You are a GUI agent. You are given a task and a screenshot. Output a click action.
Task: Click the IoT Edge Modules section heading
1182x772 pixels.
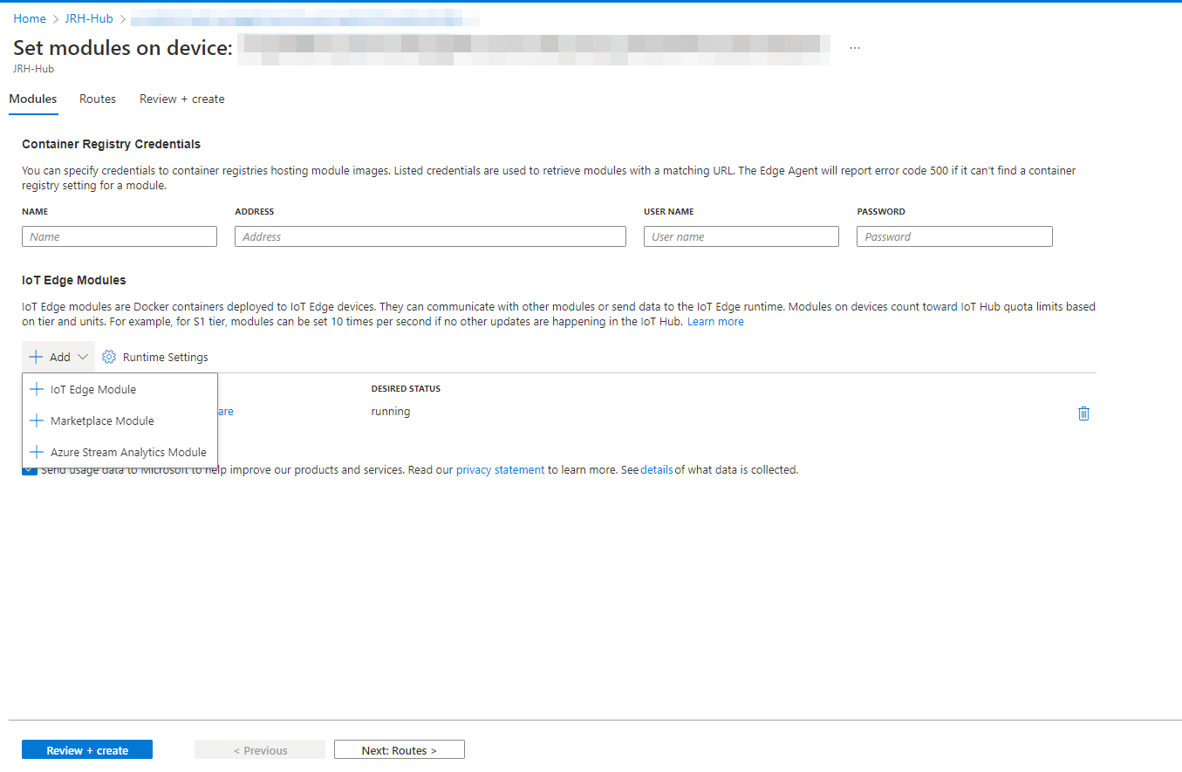(x=74, y=280)
